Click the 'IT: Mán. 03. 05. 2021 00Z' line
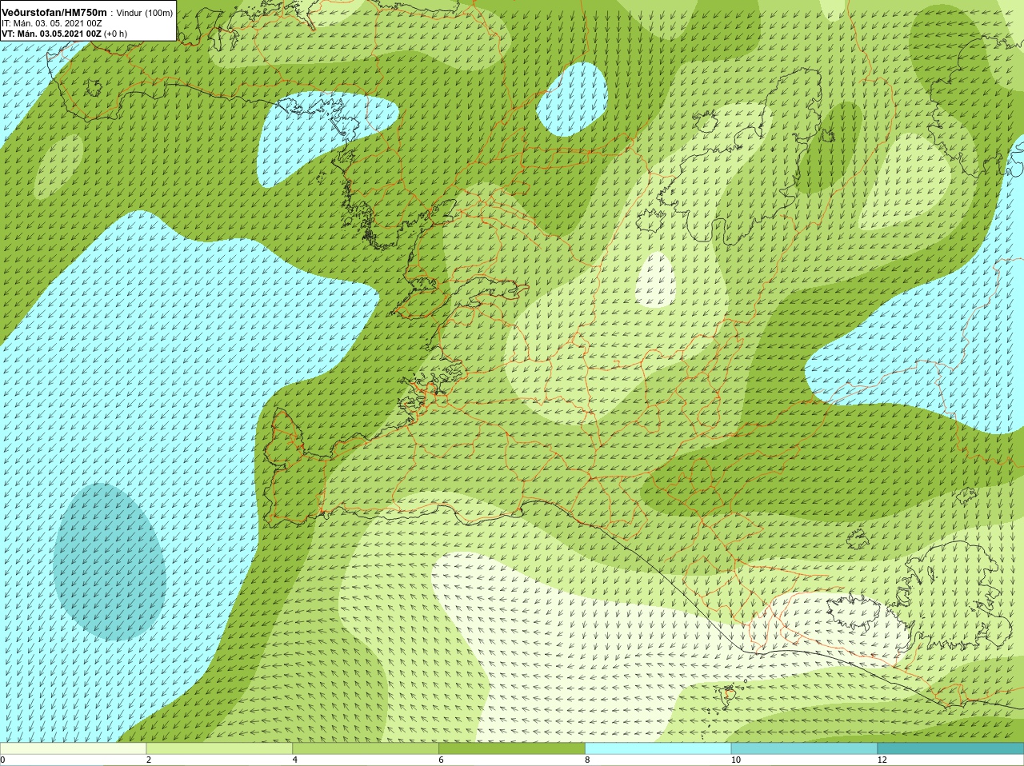1024x766 pixels. pos(52,23)
